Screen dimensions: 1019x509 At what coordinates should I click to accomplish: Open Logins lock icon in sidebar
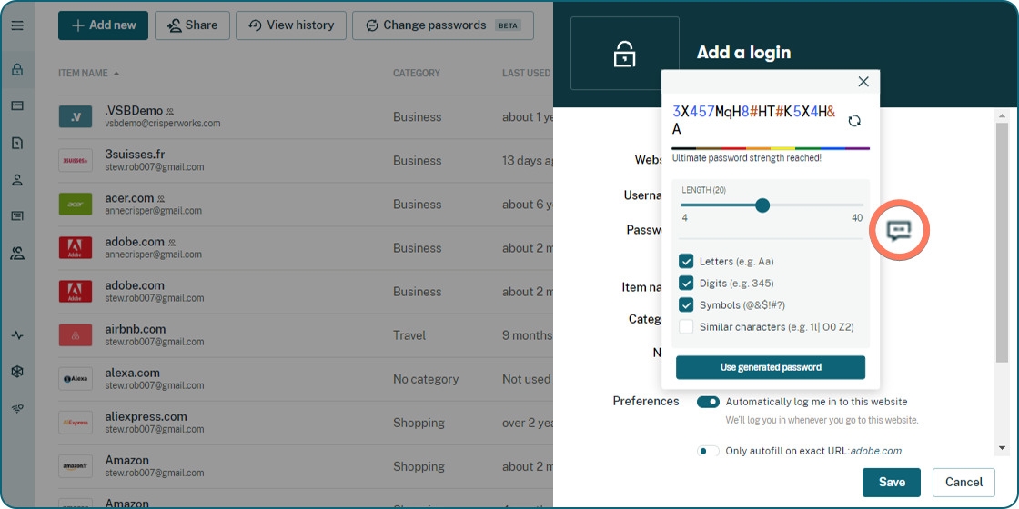click(x=17, y=69)
